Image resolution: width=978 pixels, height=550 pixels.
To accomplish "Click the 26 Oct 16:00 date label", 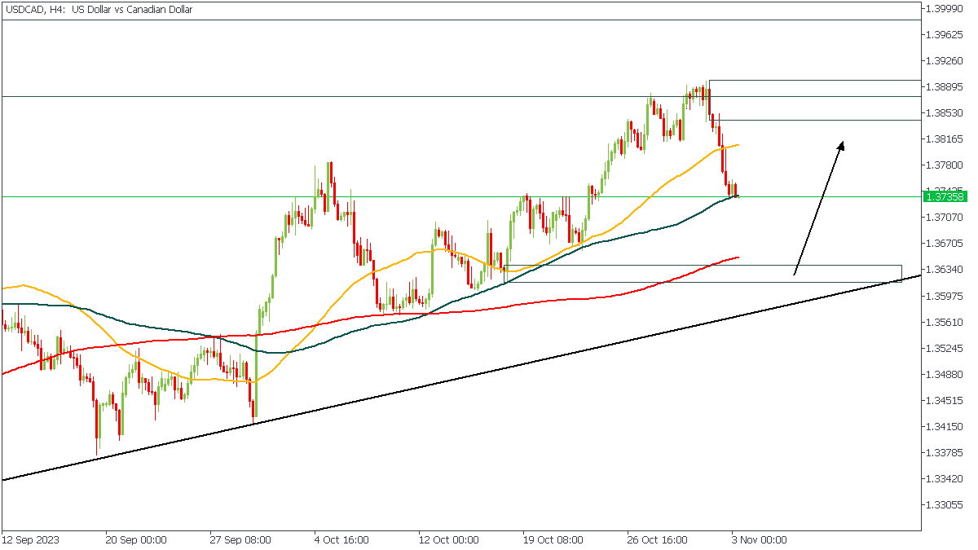I will [656, 539].
